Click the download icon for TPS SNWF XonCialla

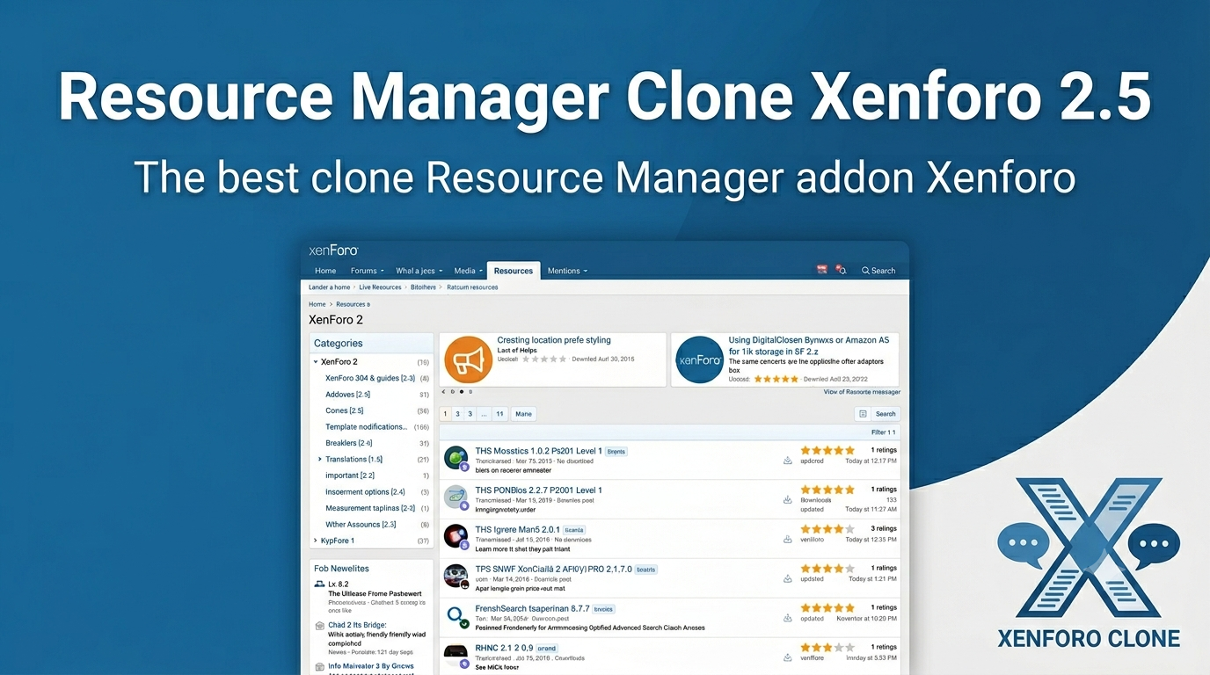coord(788,579)
